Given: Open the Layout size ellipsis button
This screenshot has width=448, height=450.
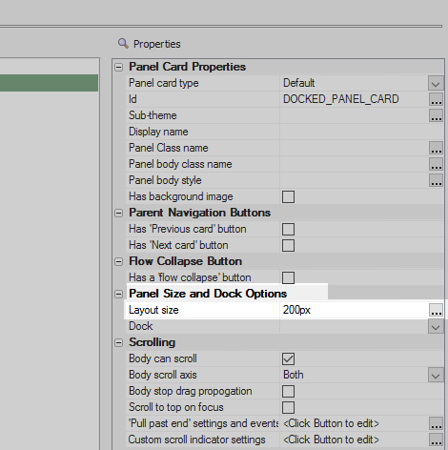Looking at the screenshot, I should click(x=436, y=310).
